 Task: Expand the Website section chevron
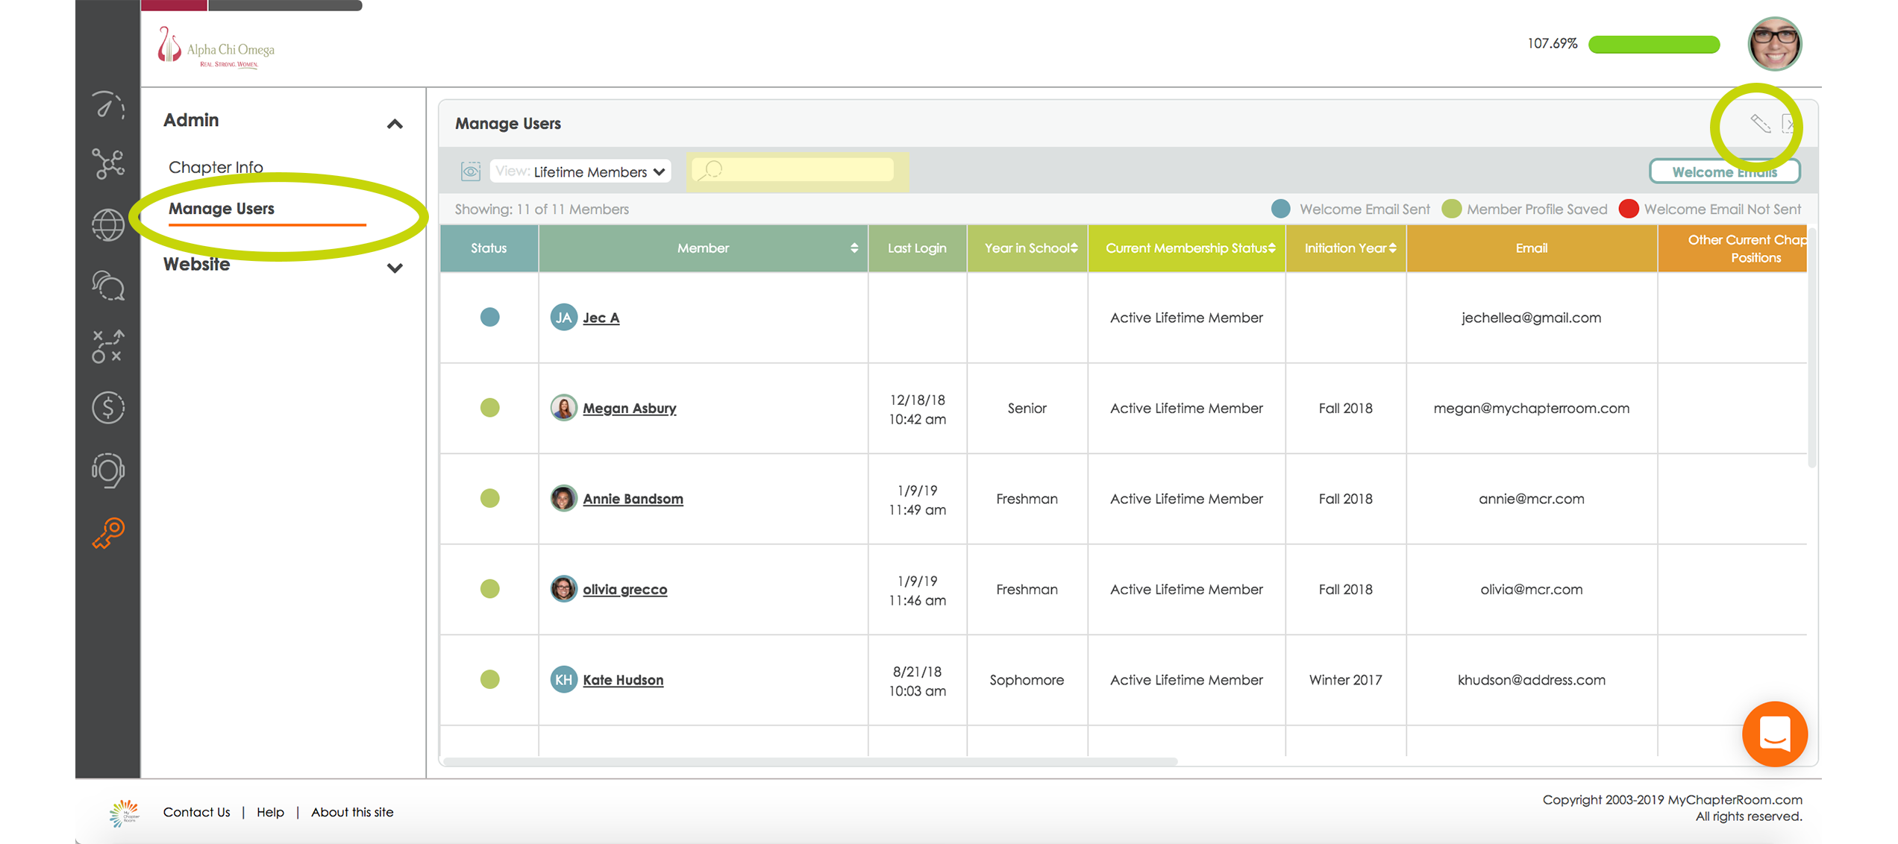coord(395,268)
